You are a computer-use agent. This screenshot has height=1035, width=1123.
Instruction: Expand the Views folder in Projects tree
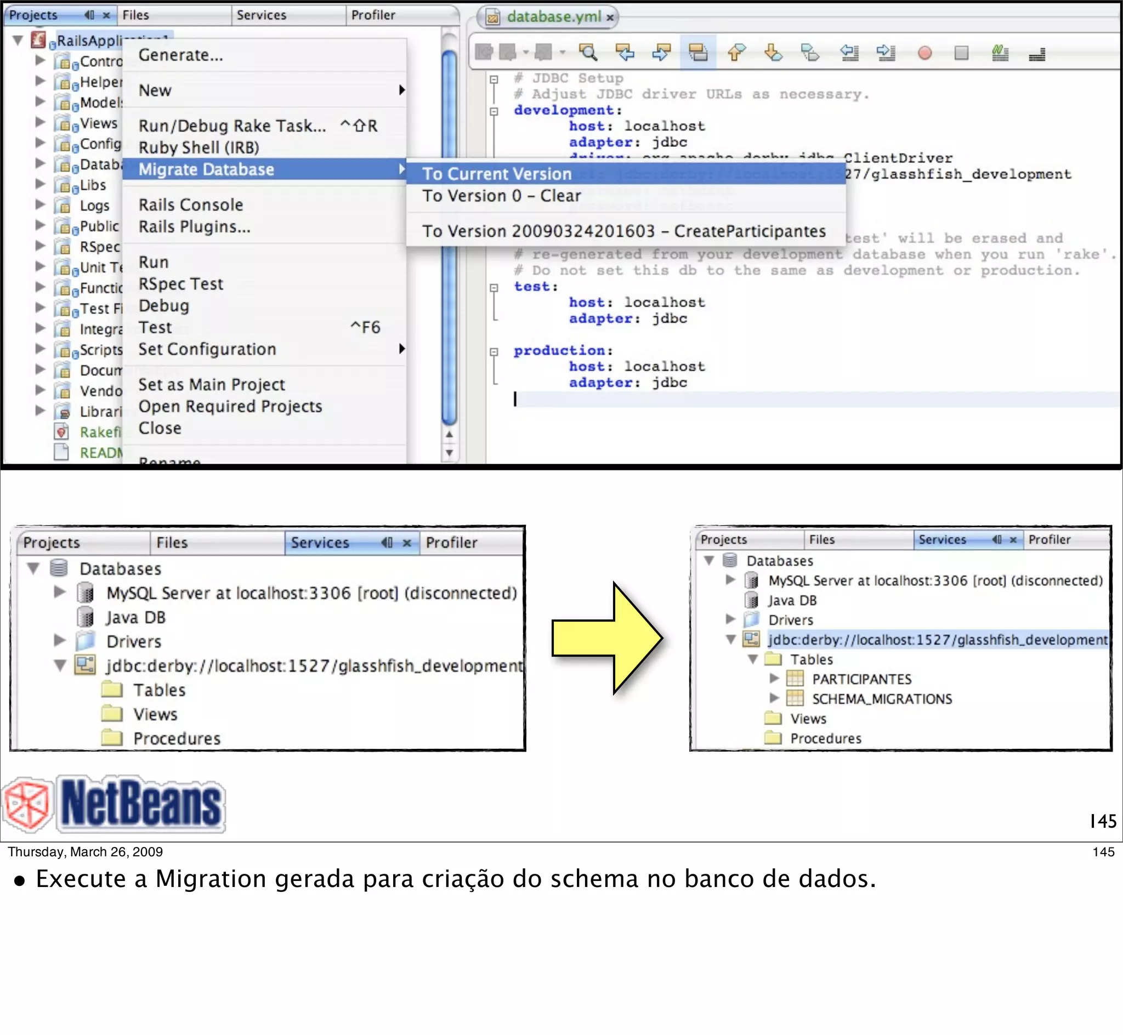40,122
